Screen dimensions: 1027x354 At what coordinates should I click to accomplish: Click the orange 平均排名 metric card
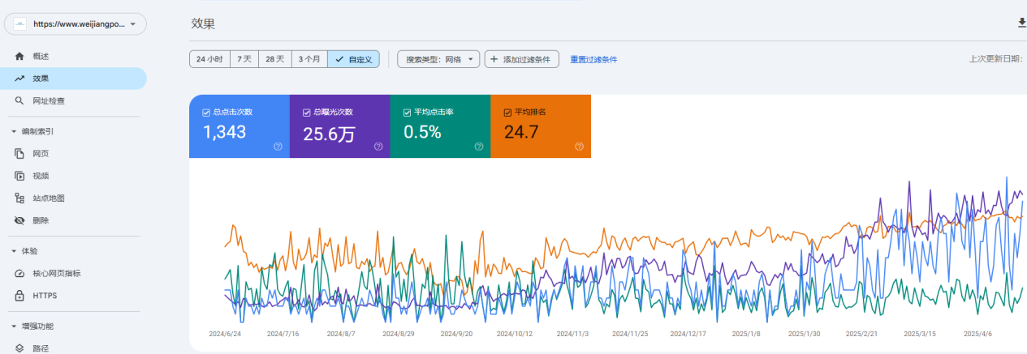point(541,126)
